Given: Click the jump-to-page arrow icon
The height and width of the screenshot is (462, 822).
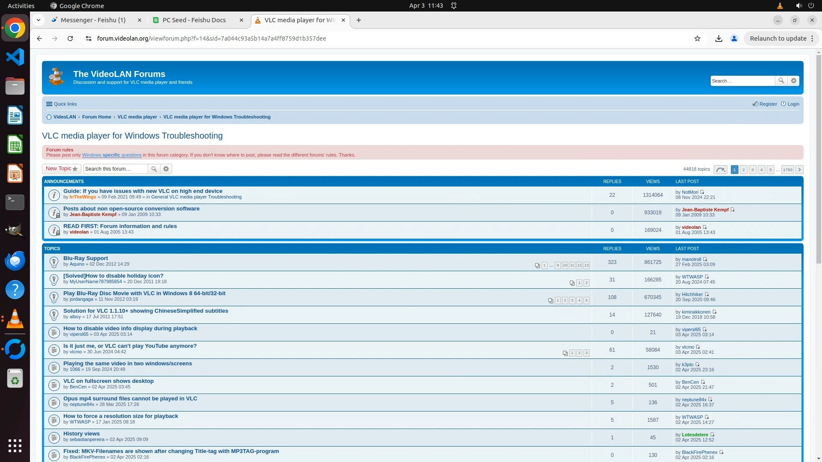Looking at the screenshot, I should coord(720,170).
